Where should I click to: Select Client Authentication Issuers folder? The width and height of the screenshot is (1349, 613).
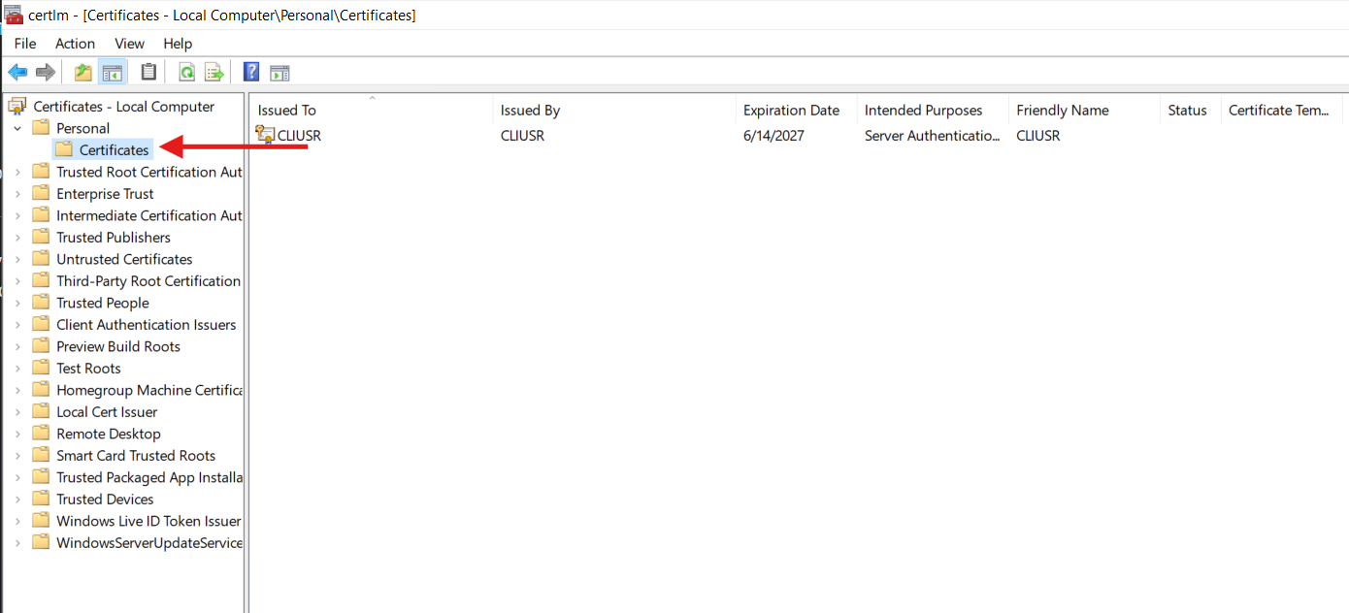point(146,325)
